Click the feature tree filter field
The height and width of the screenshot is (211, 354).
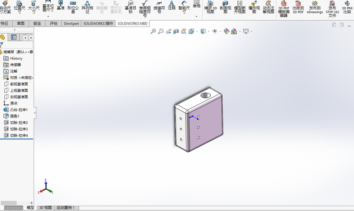coord(16,45)
